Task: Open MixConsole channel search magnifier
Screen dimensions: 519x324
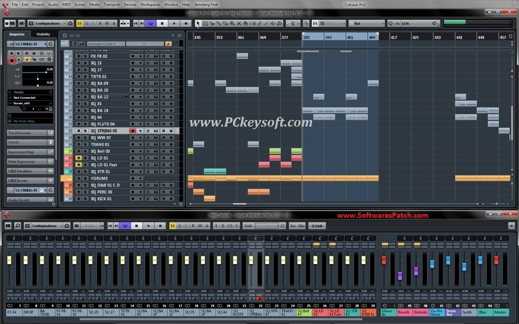Action: [18, 226]
